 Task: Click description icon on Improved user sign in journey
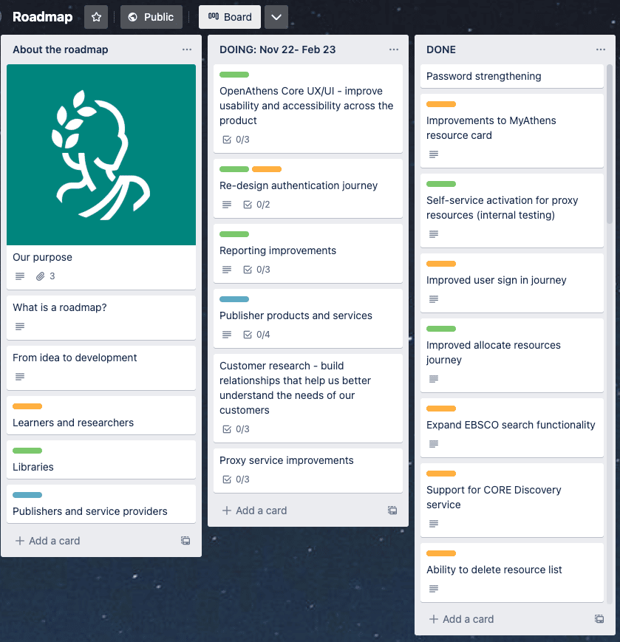[x=434, y=299]
